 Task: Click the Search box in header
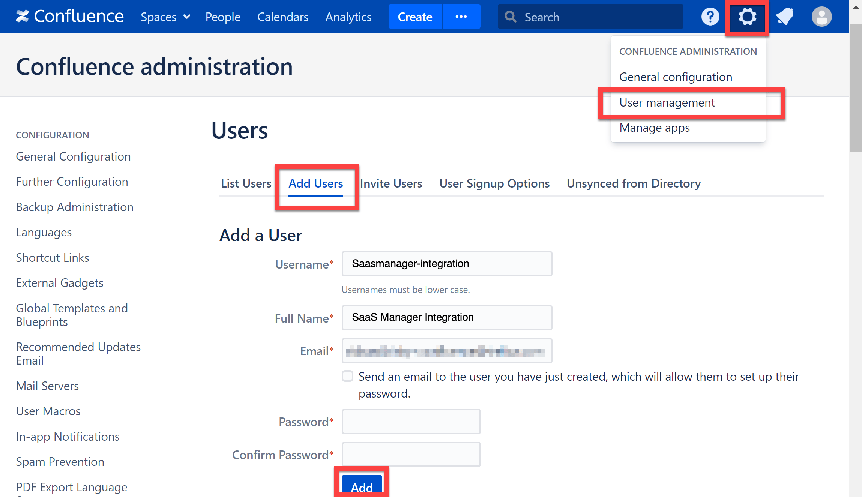(x=590, y=17)
